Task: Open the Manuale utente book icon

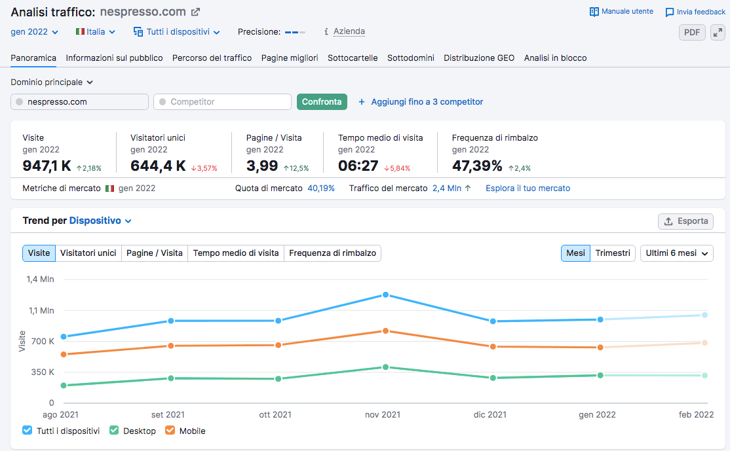Action: point(594,12)
